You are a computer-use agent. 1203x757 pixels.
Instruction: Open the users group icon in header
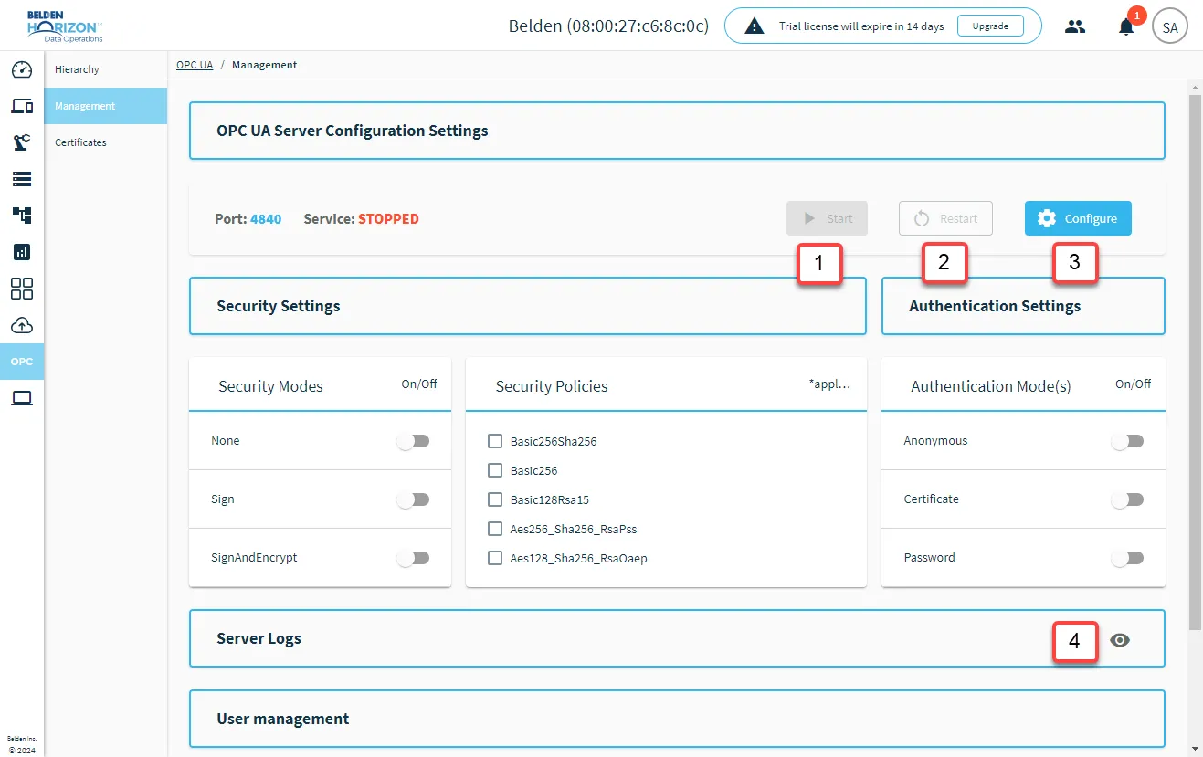coord(1075,26)
